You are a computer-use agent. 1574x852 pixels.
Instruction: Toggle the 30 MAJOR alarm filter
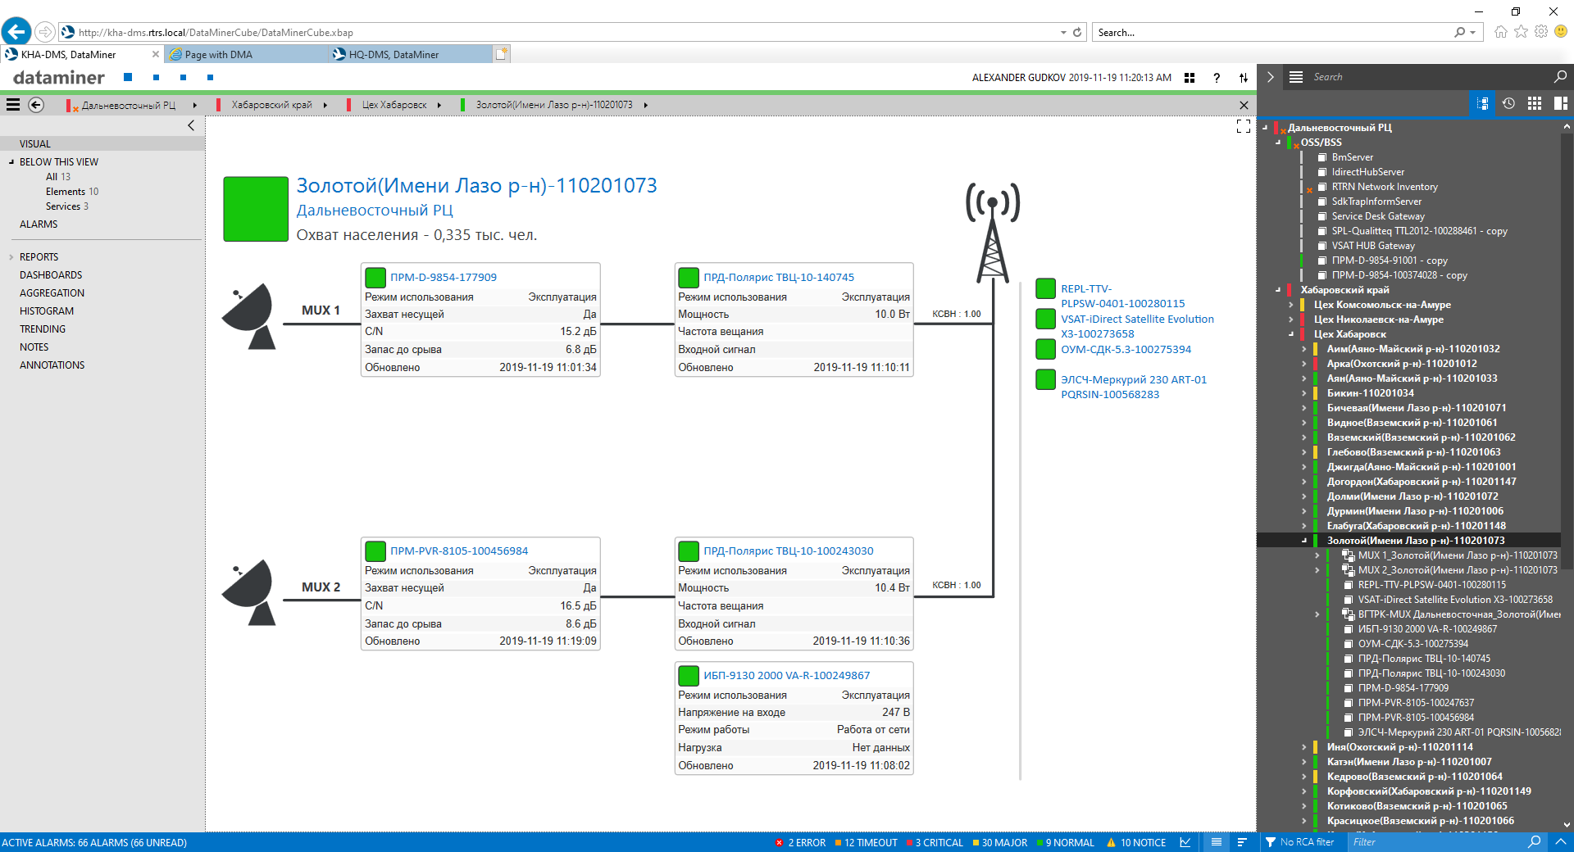(x=1000, y=842)
